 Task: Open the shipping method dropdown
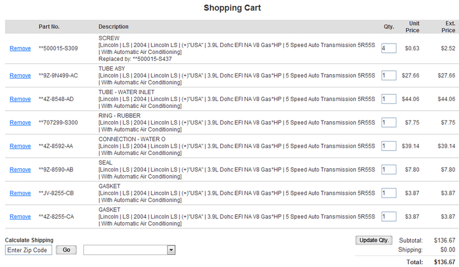click(x=129, y=250)
